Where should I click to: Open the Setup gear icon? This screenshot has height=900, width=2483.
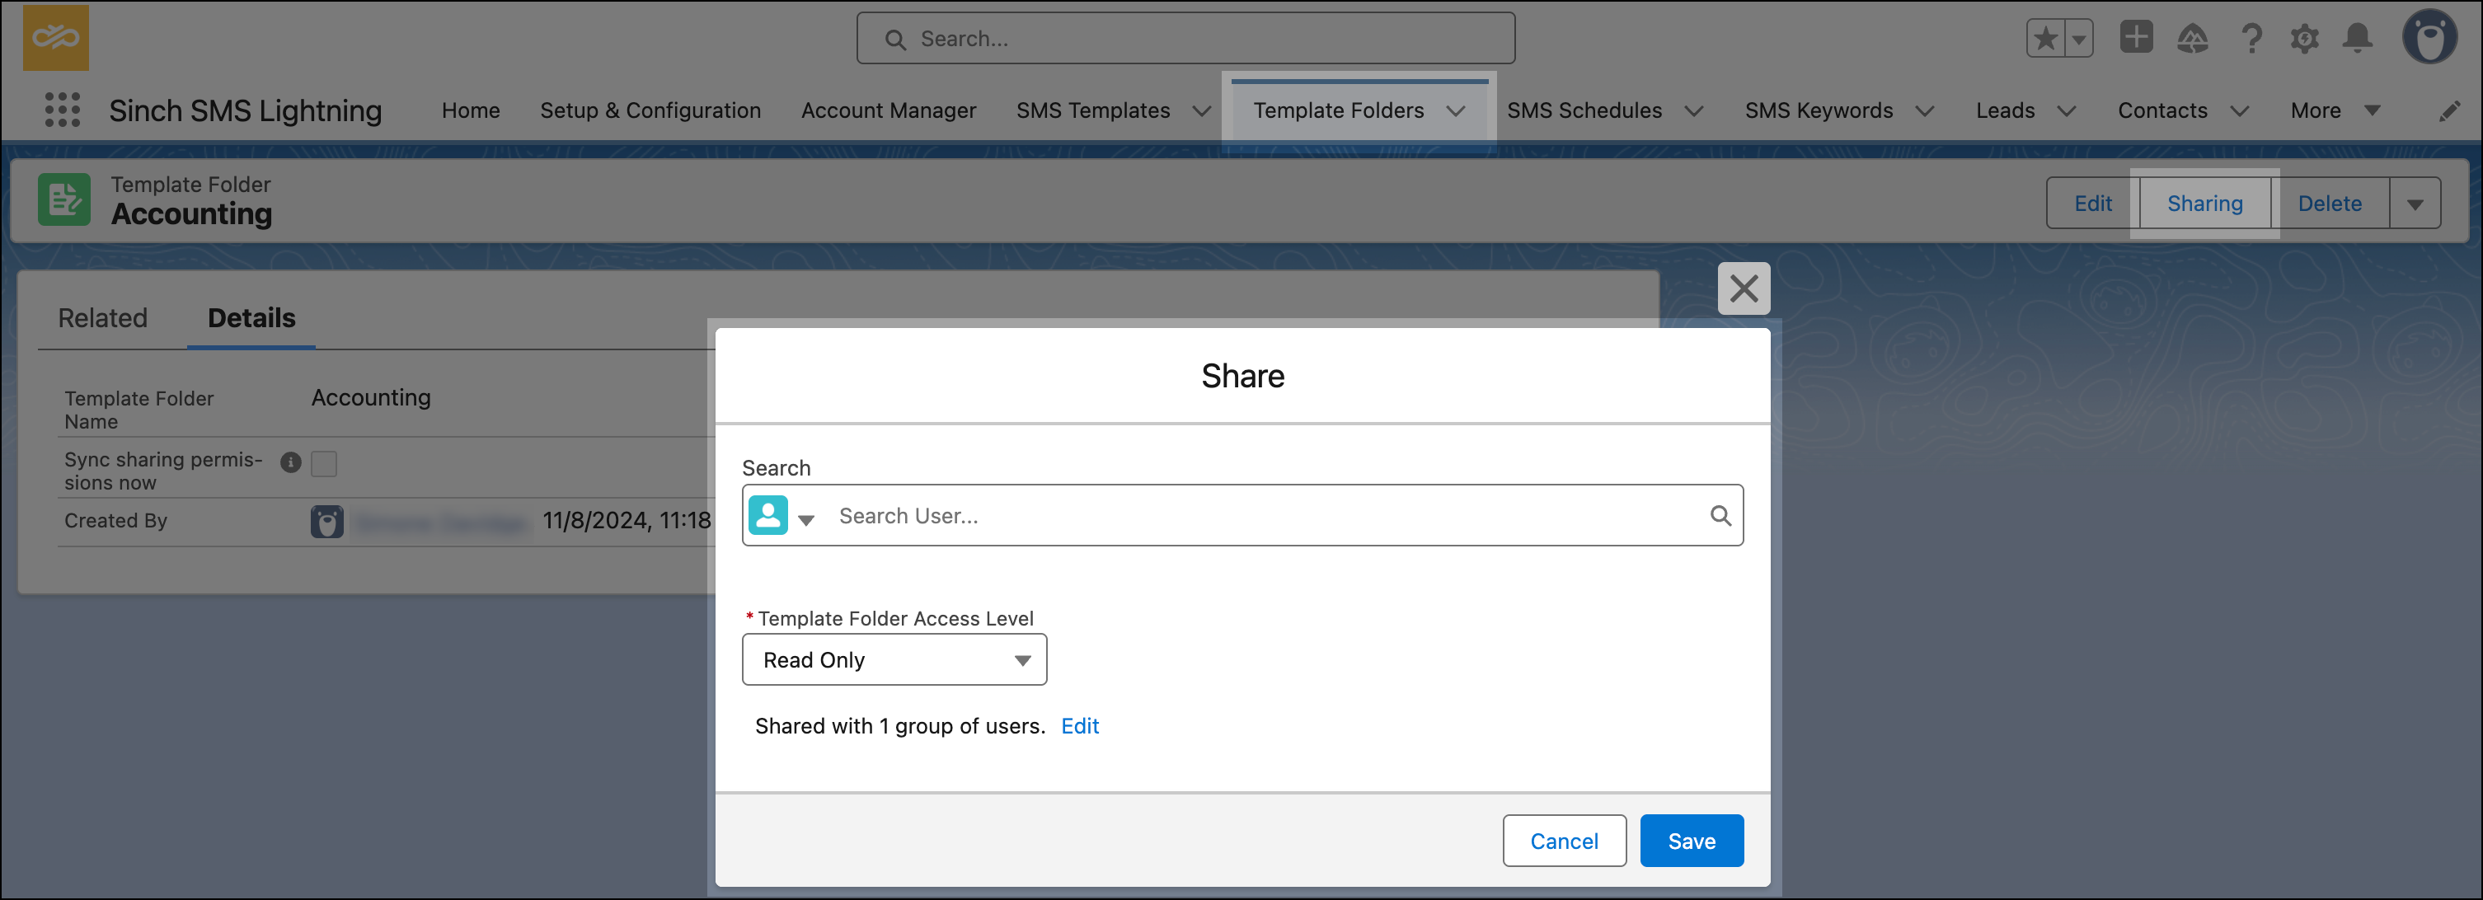pyautogui.click(x=2305, y=39)
